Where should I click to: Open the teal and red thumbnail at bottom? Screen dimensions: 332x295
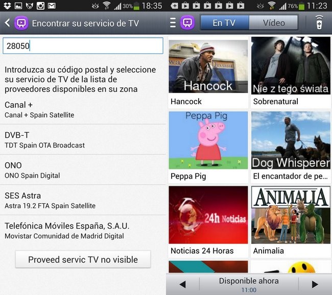208,266
